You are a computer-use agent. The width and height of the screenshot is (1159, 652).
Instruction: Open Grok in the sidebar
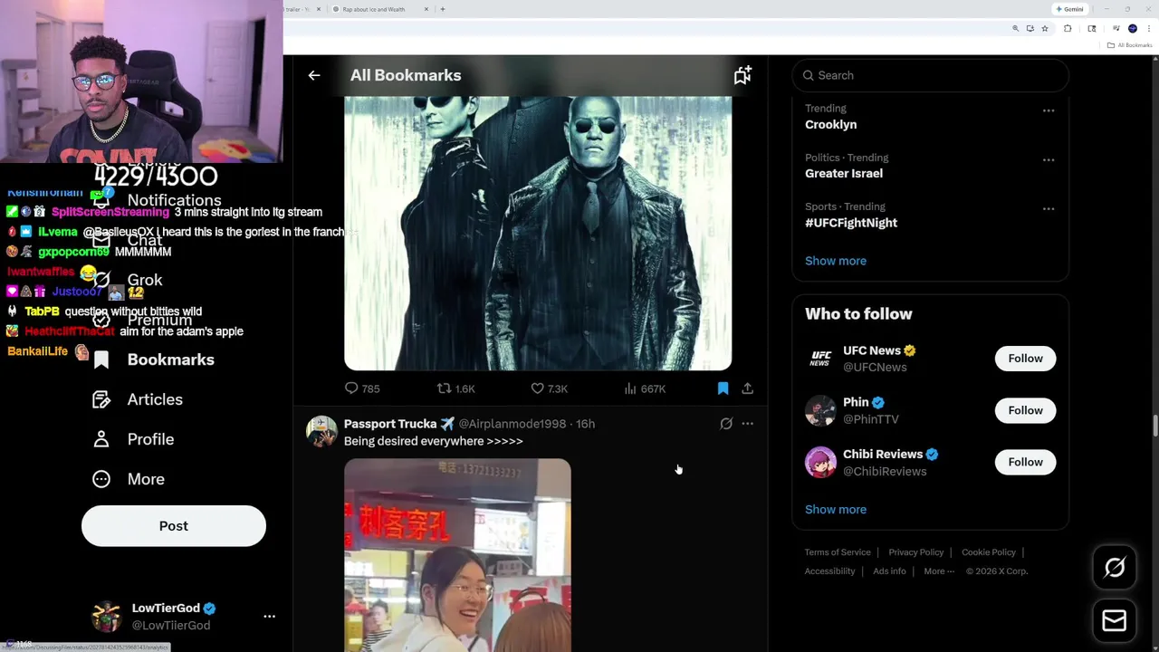tap(129, 280)
